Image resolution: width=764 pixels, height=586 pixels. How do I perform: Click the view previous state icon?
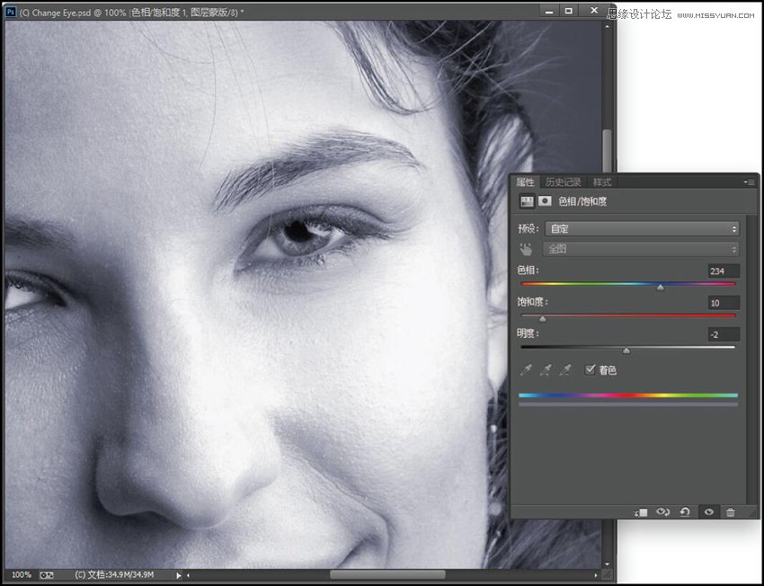click(663, 511)
